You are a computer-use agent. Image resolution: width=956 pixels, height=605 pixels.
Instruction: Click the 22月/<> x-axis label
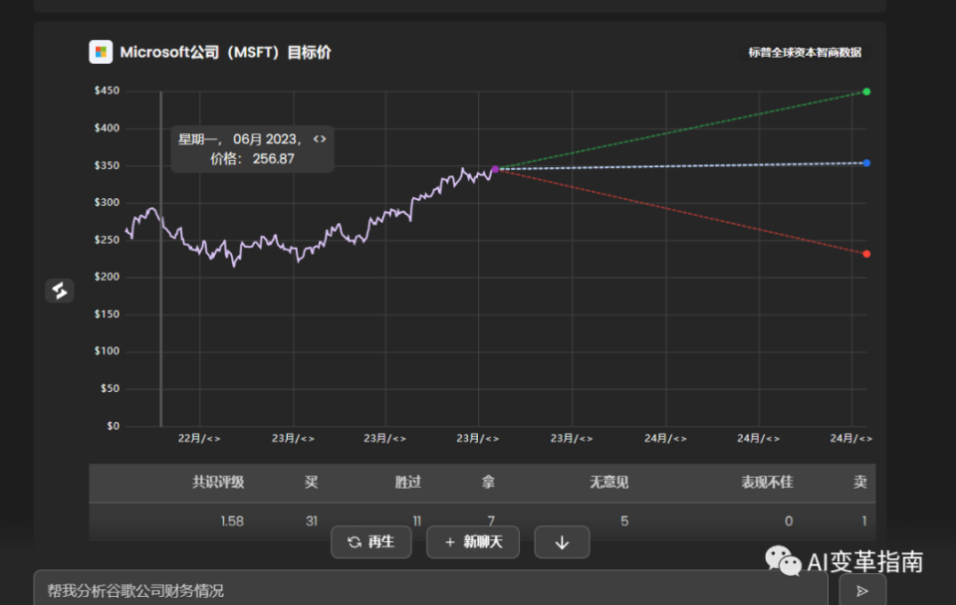[x=199, y=438]
